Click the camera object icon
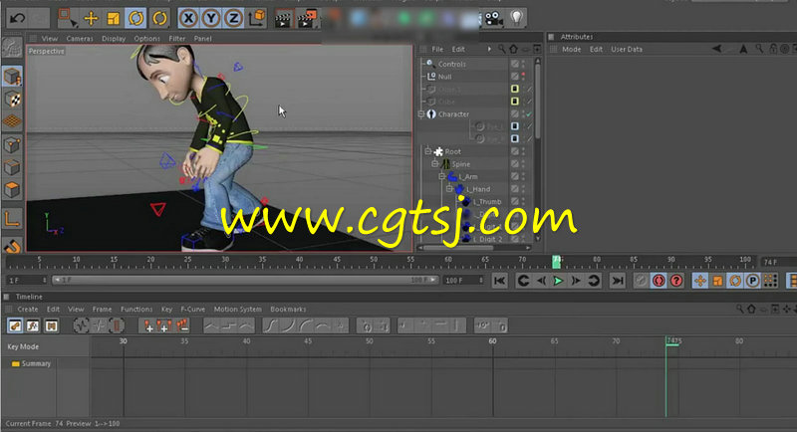Viewport: 797px width, 432px height. click(493, 19)
